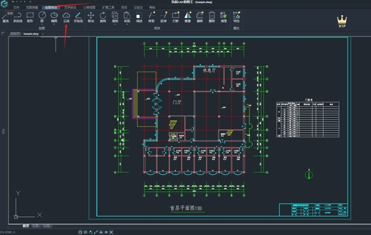Toggle the fullscreen icon in status bar

(111, 232)
